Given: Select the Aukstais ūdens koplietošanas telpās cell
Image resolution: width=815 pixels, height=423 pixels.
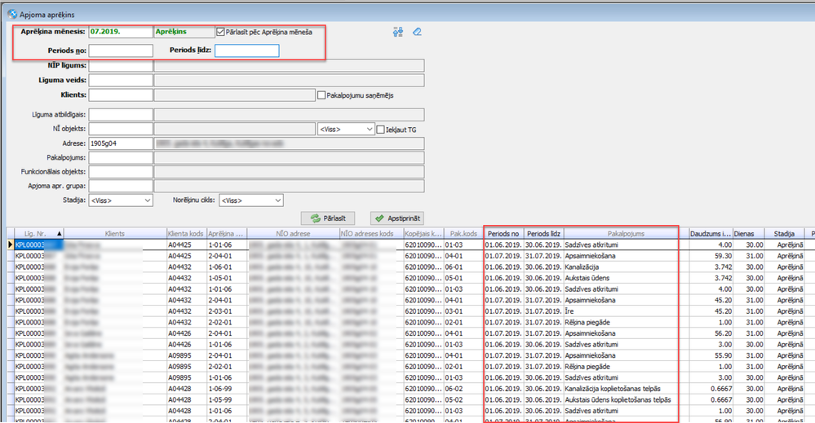Looking at the screenshot, I should coord(626,399).
